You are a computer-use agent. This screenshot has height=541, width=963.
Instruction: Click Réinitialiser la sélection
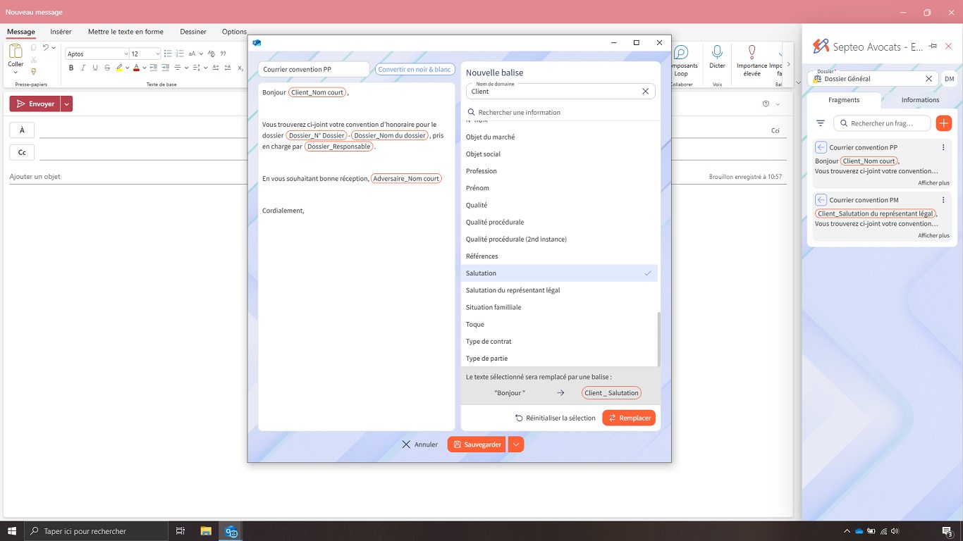556,418
